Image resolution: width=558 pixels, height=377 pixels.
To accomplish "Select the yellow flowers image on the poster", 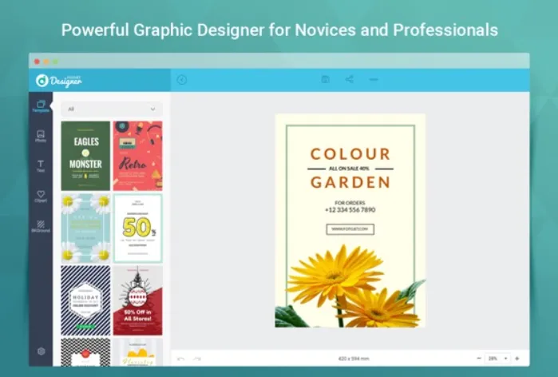I will pyautogui.click(x=350, y=286).
